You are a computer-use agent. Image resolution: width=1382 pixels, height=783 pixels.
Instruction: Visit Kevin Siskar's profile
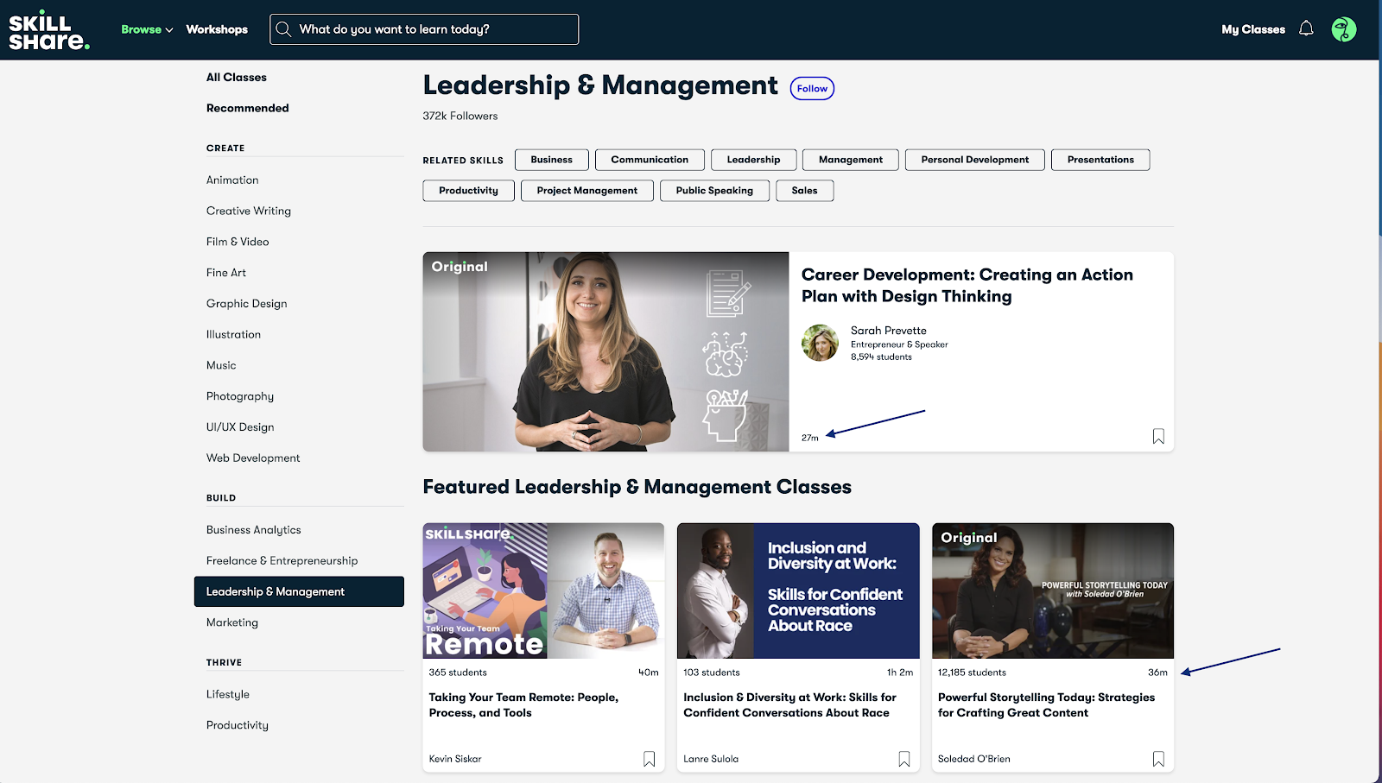(x=455, y=759)
